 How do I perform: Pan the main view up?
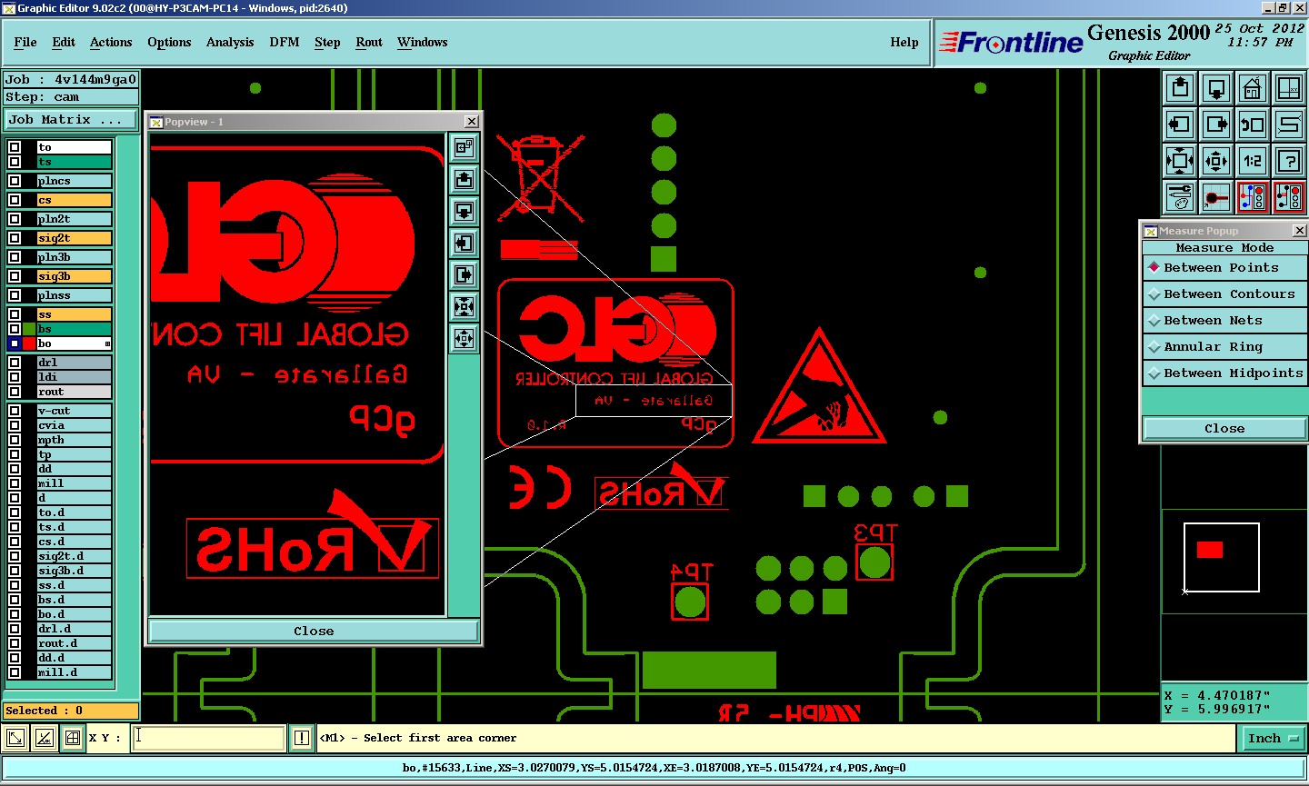pos(1180,88)
